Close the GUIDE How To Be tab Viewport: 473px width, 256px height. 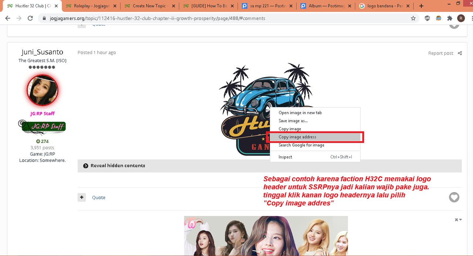233,6
